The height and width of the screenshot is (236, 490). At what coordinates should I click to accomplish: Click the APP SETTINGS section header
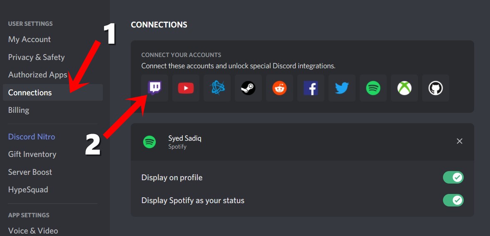pos(29,215)
